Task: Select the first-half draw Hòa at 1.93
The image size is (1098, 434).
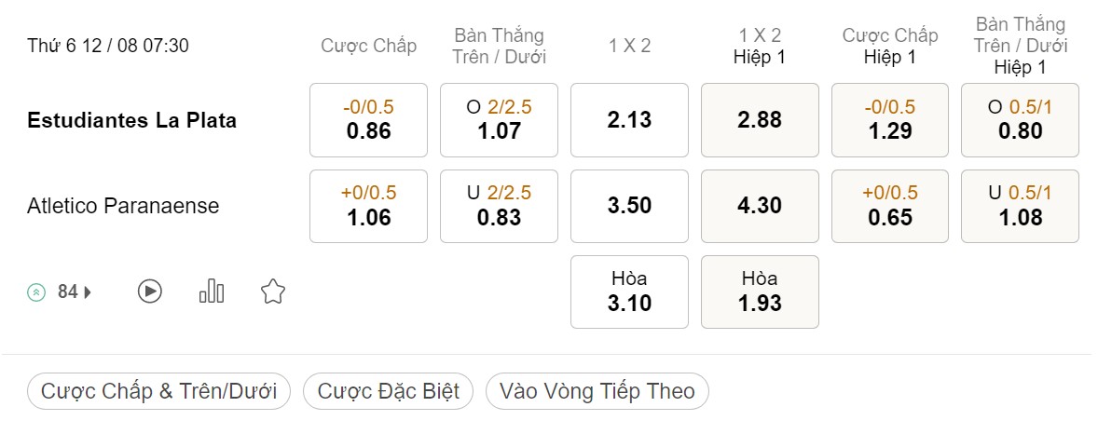Action: pos(760,292)
